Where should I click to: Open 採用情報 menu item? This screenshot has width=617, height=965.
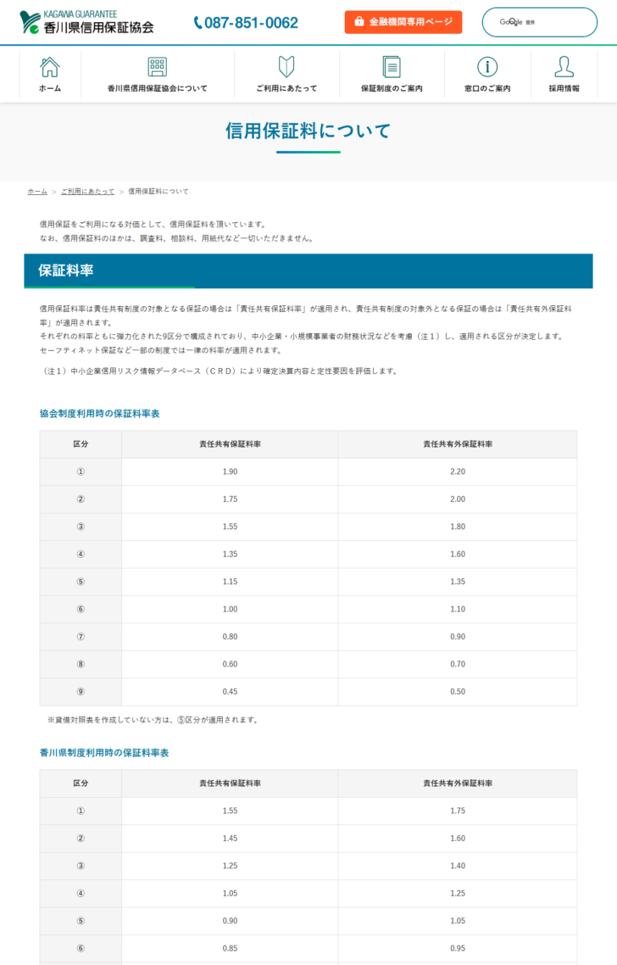point(564,89)
